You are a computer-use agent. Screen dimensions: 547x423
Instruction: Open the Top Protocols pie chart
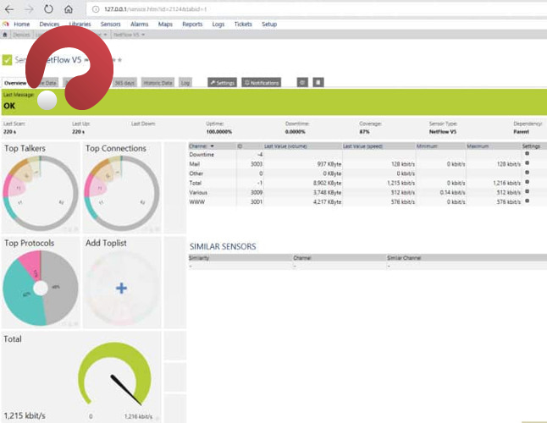(40, 288)
